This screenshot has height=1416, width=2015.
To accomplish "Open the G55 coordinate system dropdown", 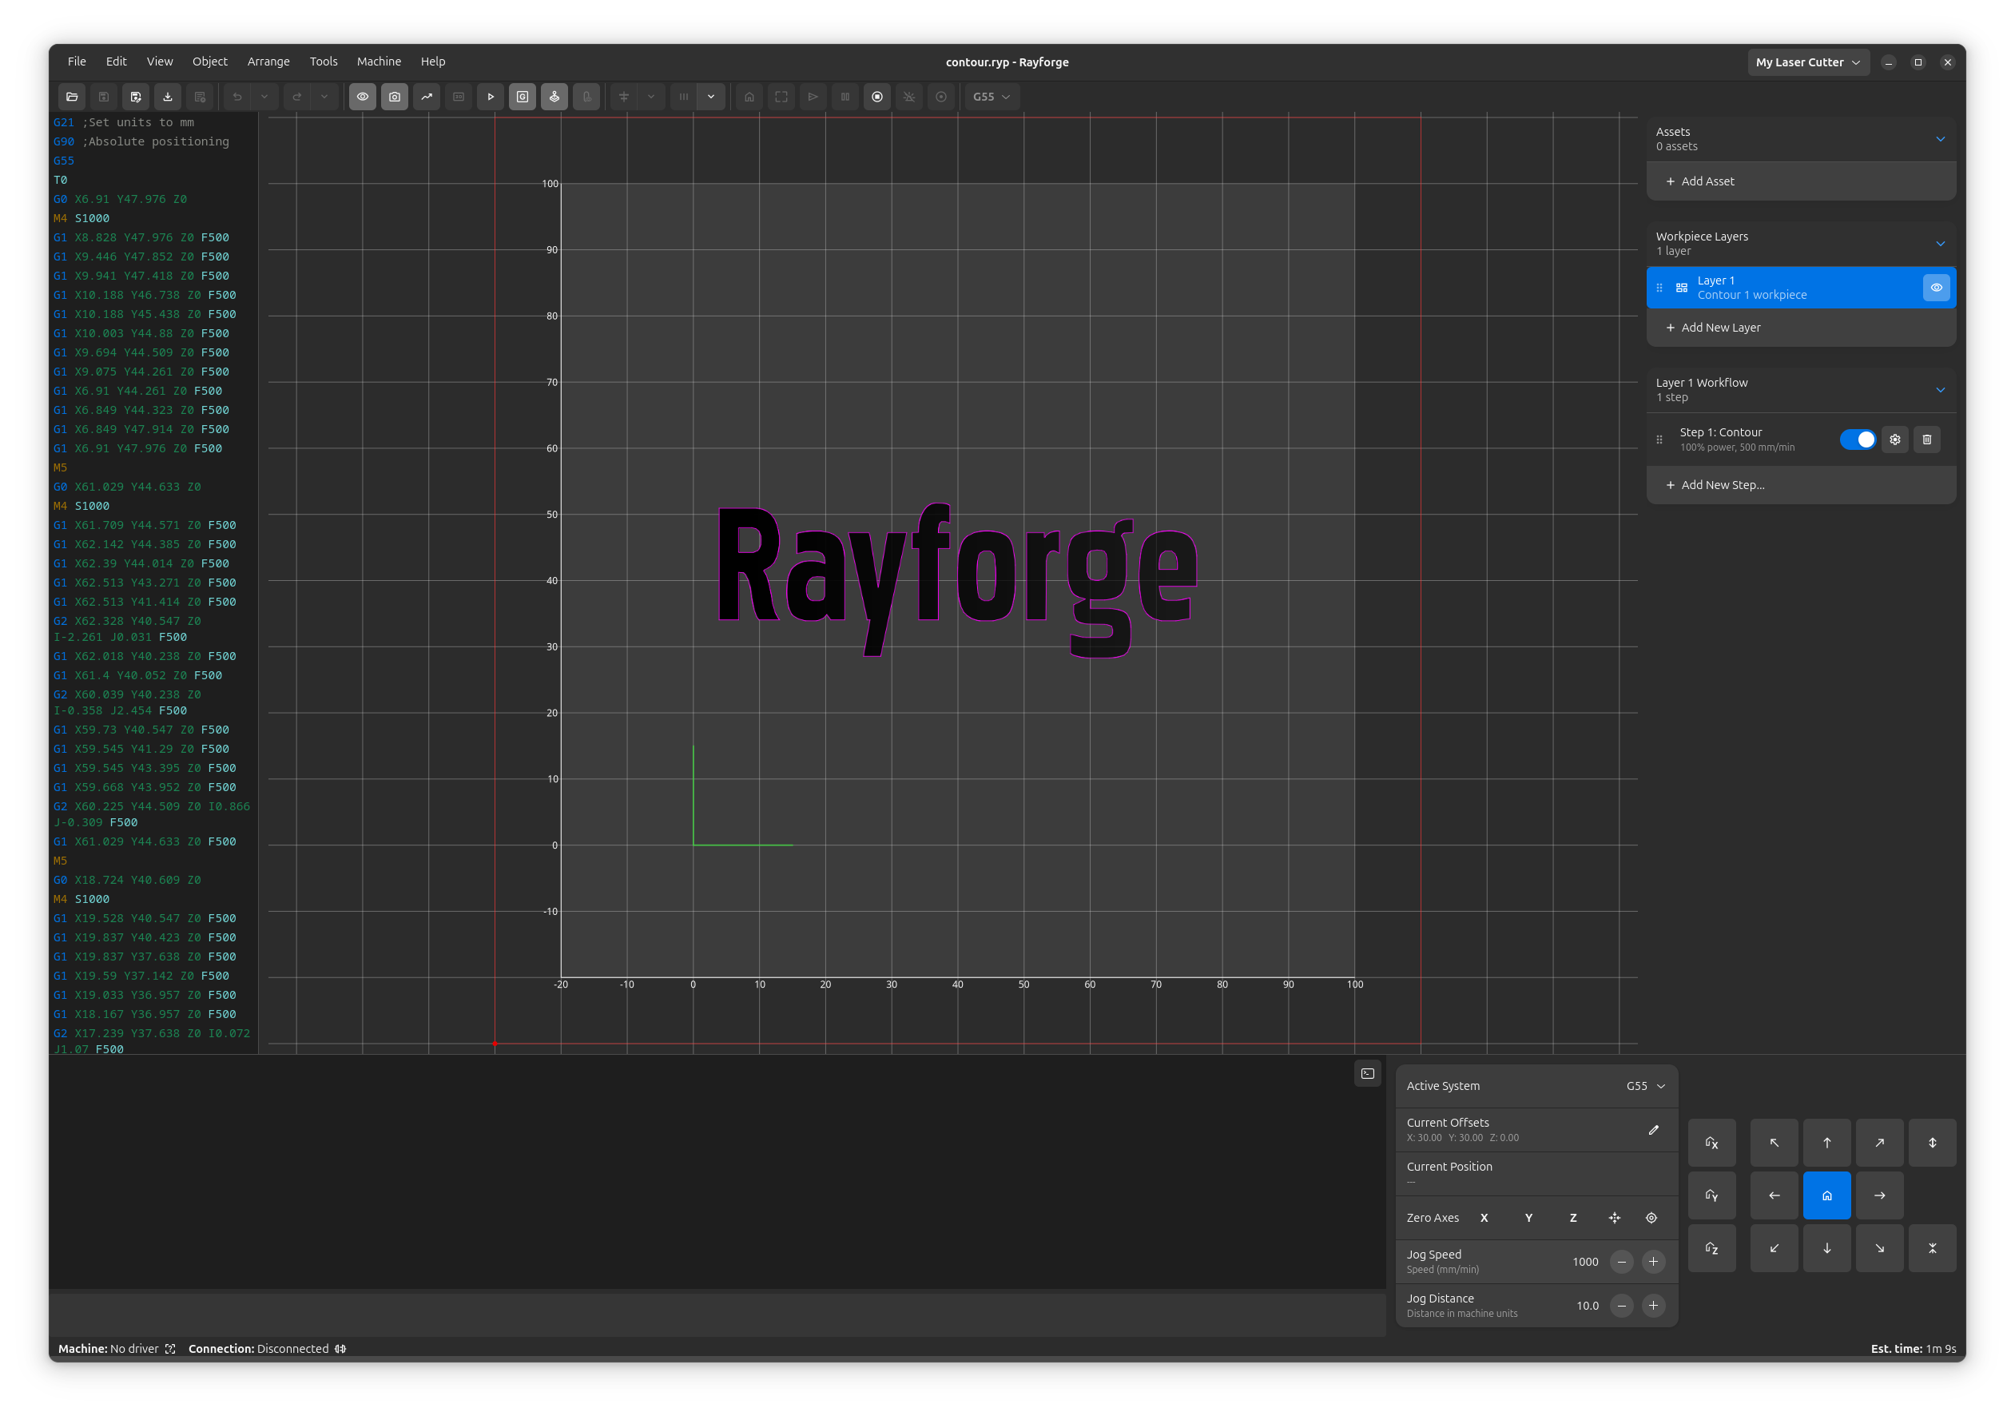I will [x=992, y=97].
